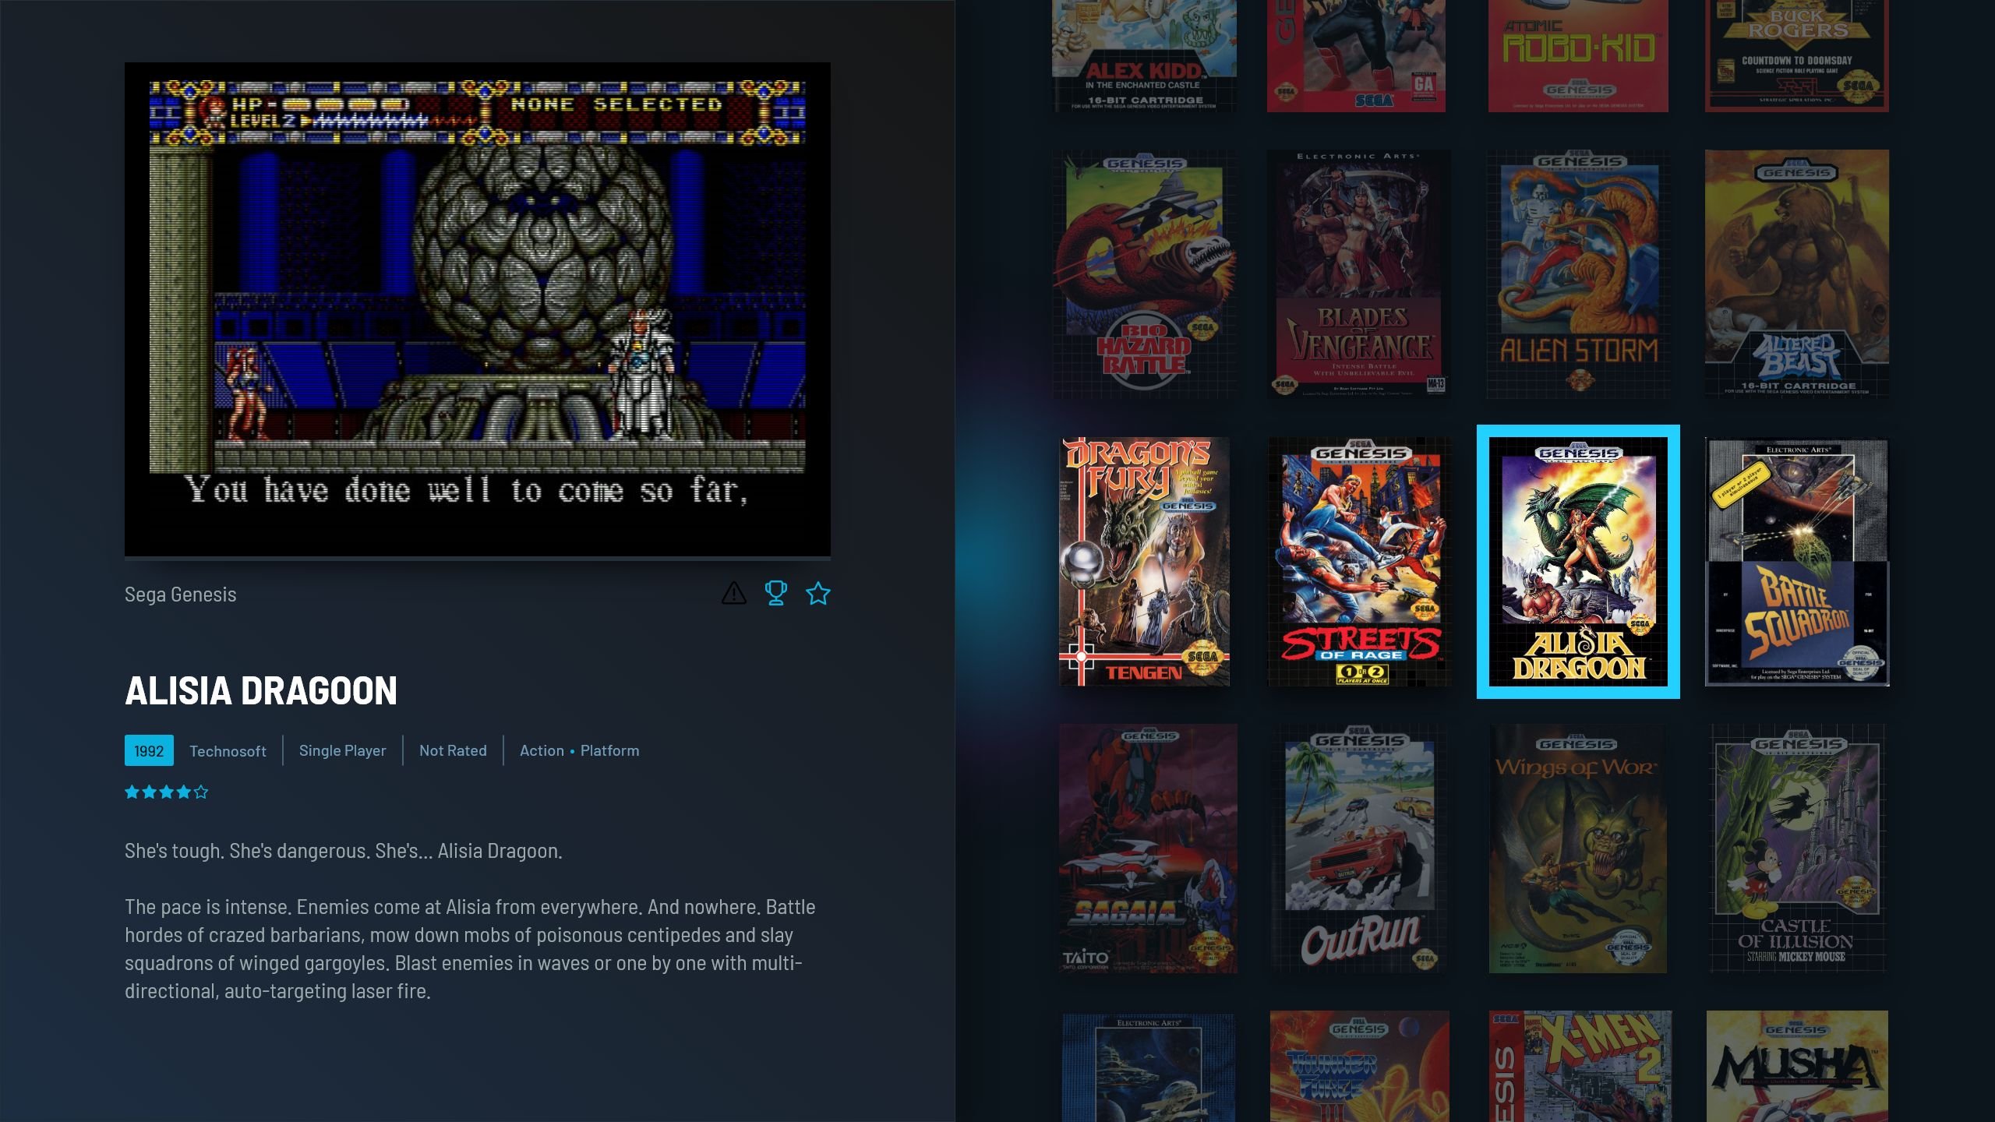
Task: Click the ALISIA DRAGOON title heading
Action: [261, 691]
